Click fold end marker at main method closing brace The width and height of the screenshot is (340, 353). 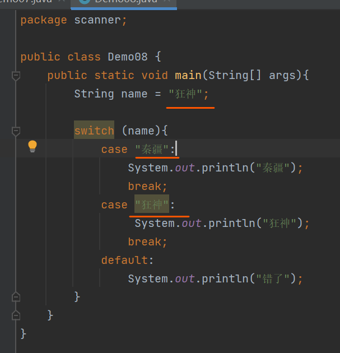coord(16,315)
